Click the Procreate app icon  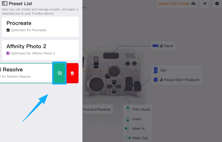(x=8, y=30)
